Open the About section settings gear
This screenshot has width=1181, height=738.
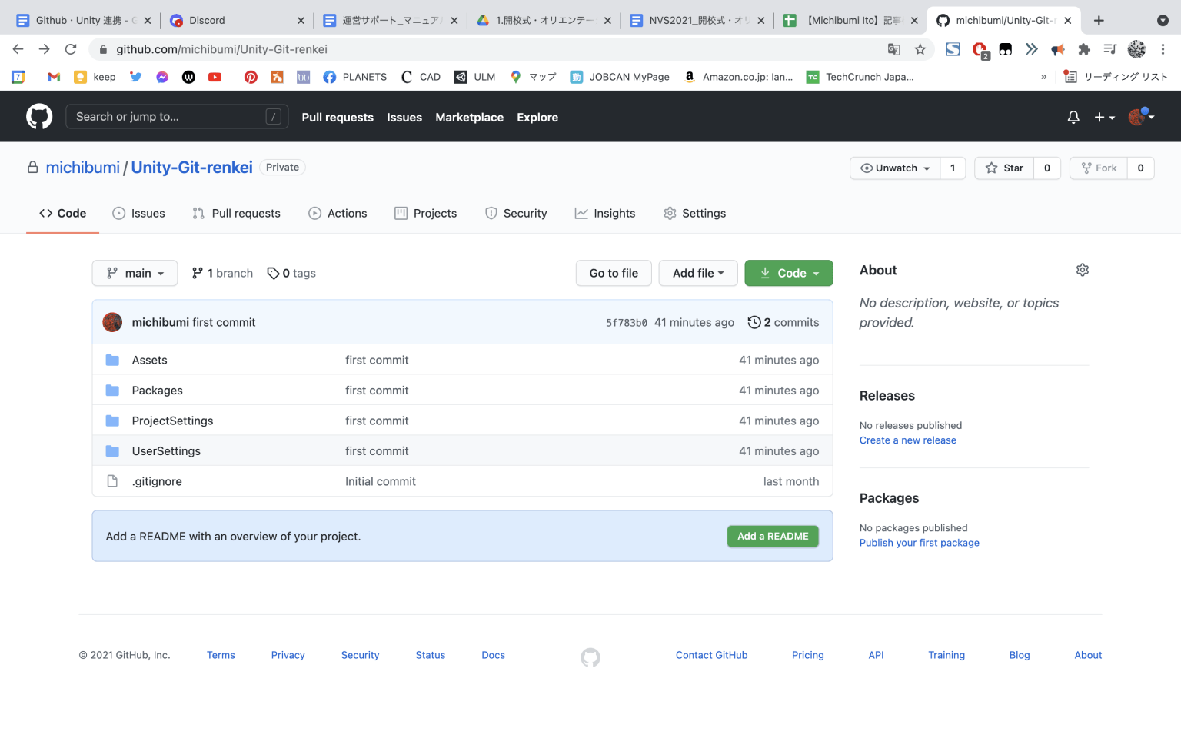coord(1083,270)
